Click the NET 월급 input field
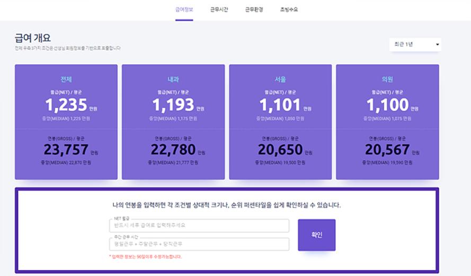 (x=199, y=226)
